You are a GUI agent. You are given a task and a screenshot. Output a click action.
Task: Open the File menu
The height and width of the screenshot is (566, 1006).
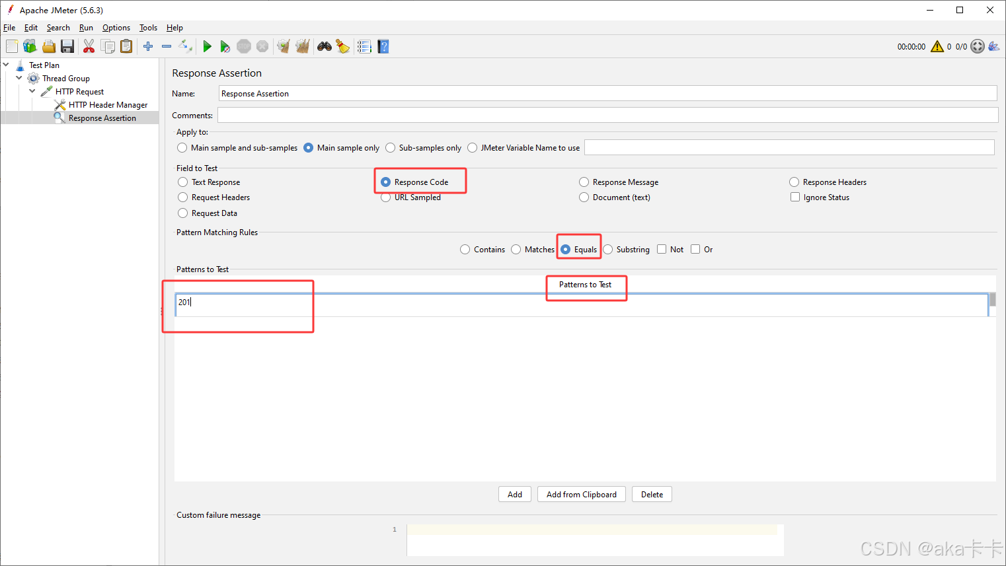[9, 28]
